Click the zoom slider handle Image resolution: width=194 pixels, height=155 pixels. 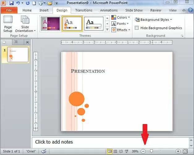151,151
